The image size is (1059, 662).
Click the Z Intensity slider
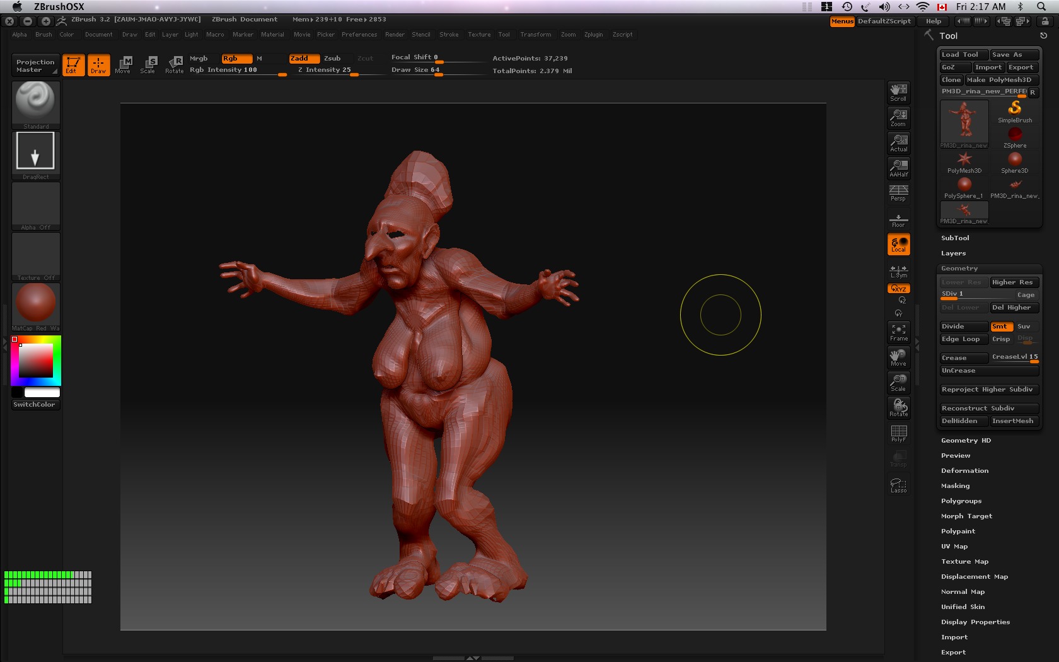tap(340, 70)
